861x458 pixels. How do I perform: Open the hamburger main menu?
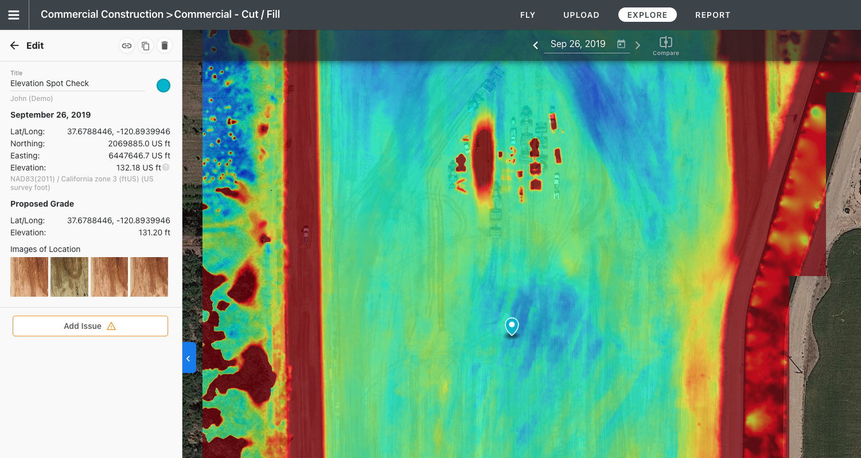14,15
